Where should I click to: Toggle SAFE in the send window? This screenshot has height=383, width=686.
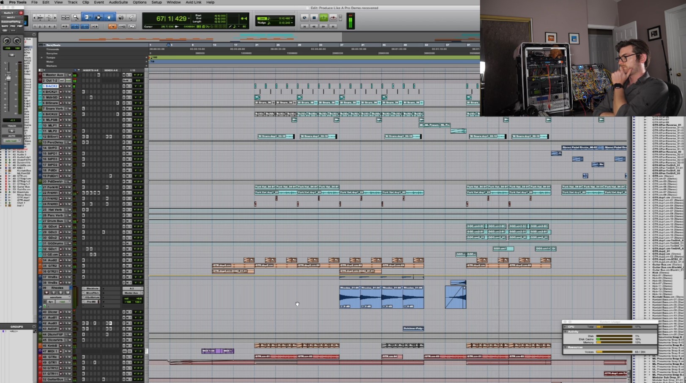coord(5,26)
